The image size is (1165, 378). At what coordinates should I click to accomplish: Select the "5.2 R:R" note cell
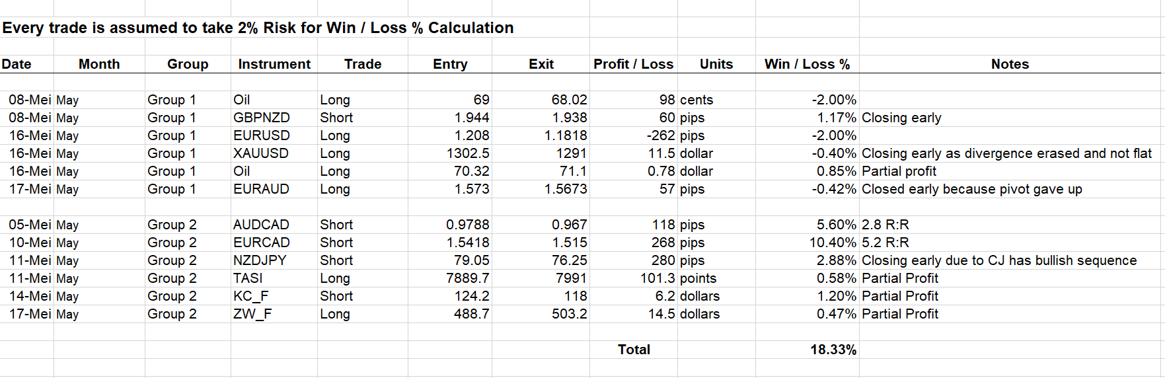(x=885, y=243)
